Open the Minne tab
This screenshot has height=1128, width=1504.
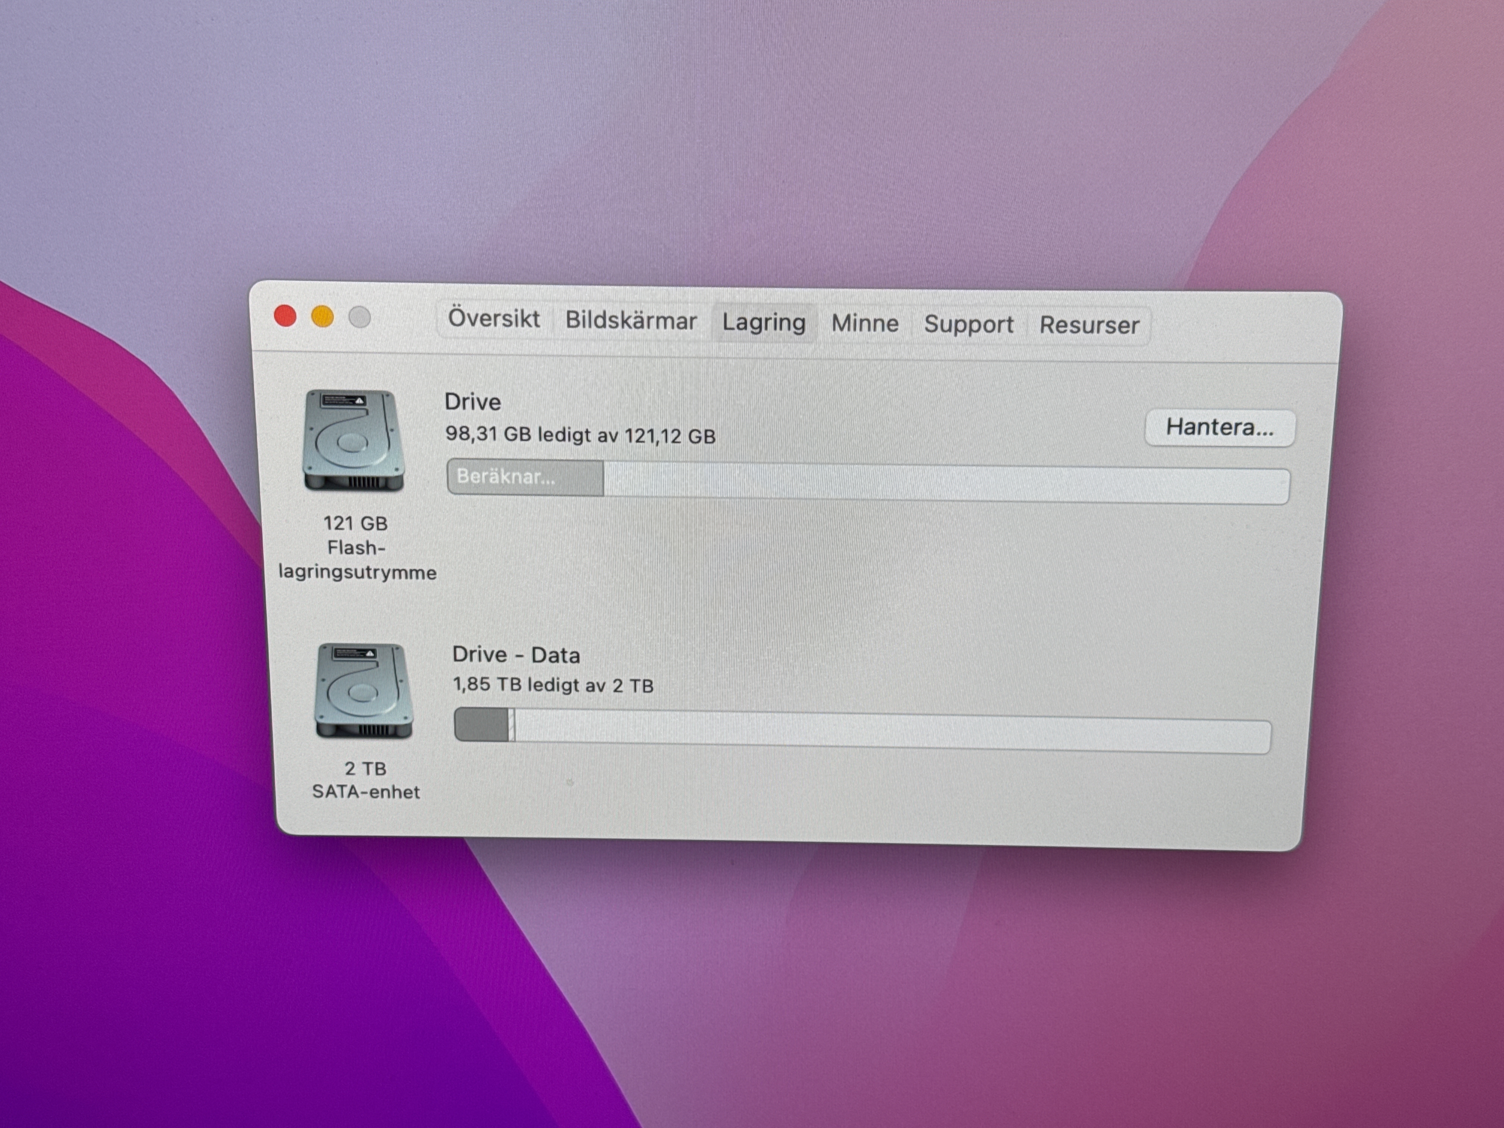click(x=865, y=323)
